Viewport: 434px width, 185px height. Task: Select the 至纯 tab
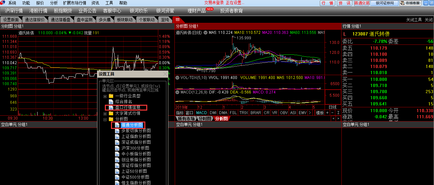(x=165, y=20)
